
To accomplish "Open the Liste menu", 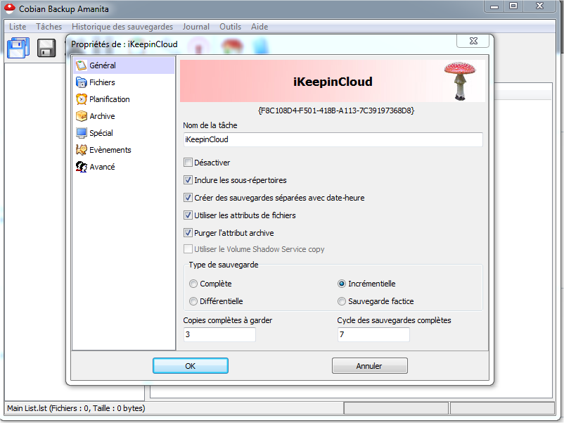I will coord(18,27).
